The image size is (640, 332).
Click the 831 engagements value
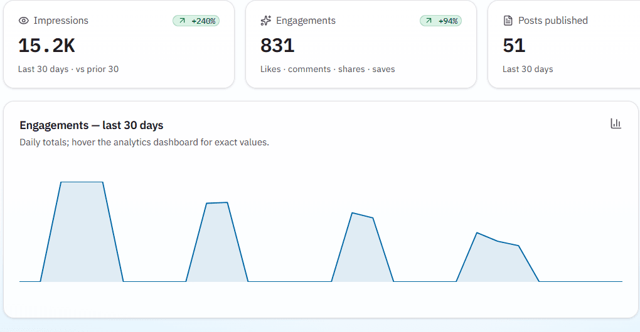tap(277, 45)
